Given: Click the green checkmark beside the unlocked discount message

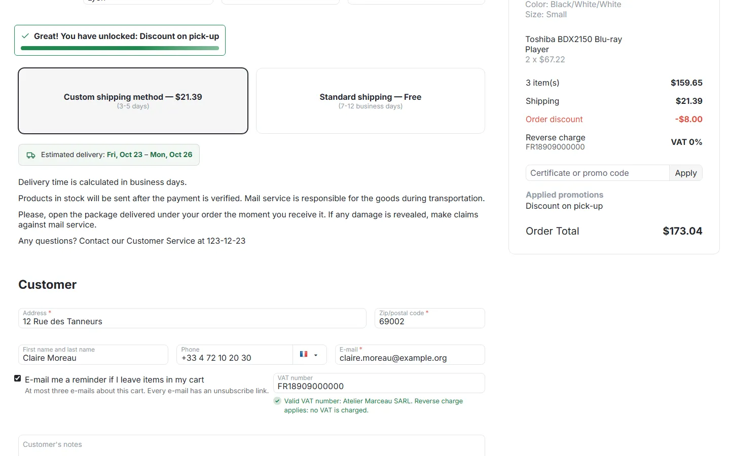Looking at the screenshot, I should [x=25, y=36].
